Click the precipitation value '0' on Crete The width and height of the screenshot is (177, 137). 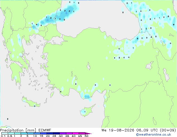click(x=35, y=106)
